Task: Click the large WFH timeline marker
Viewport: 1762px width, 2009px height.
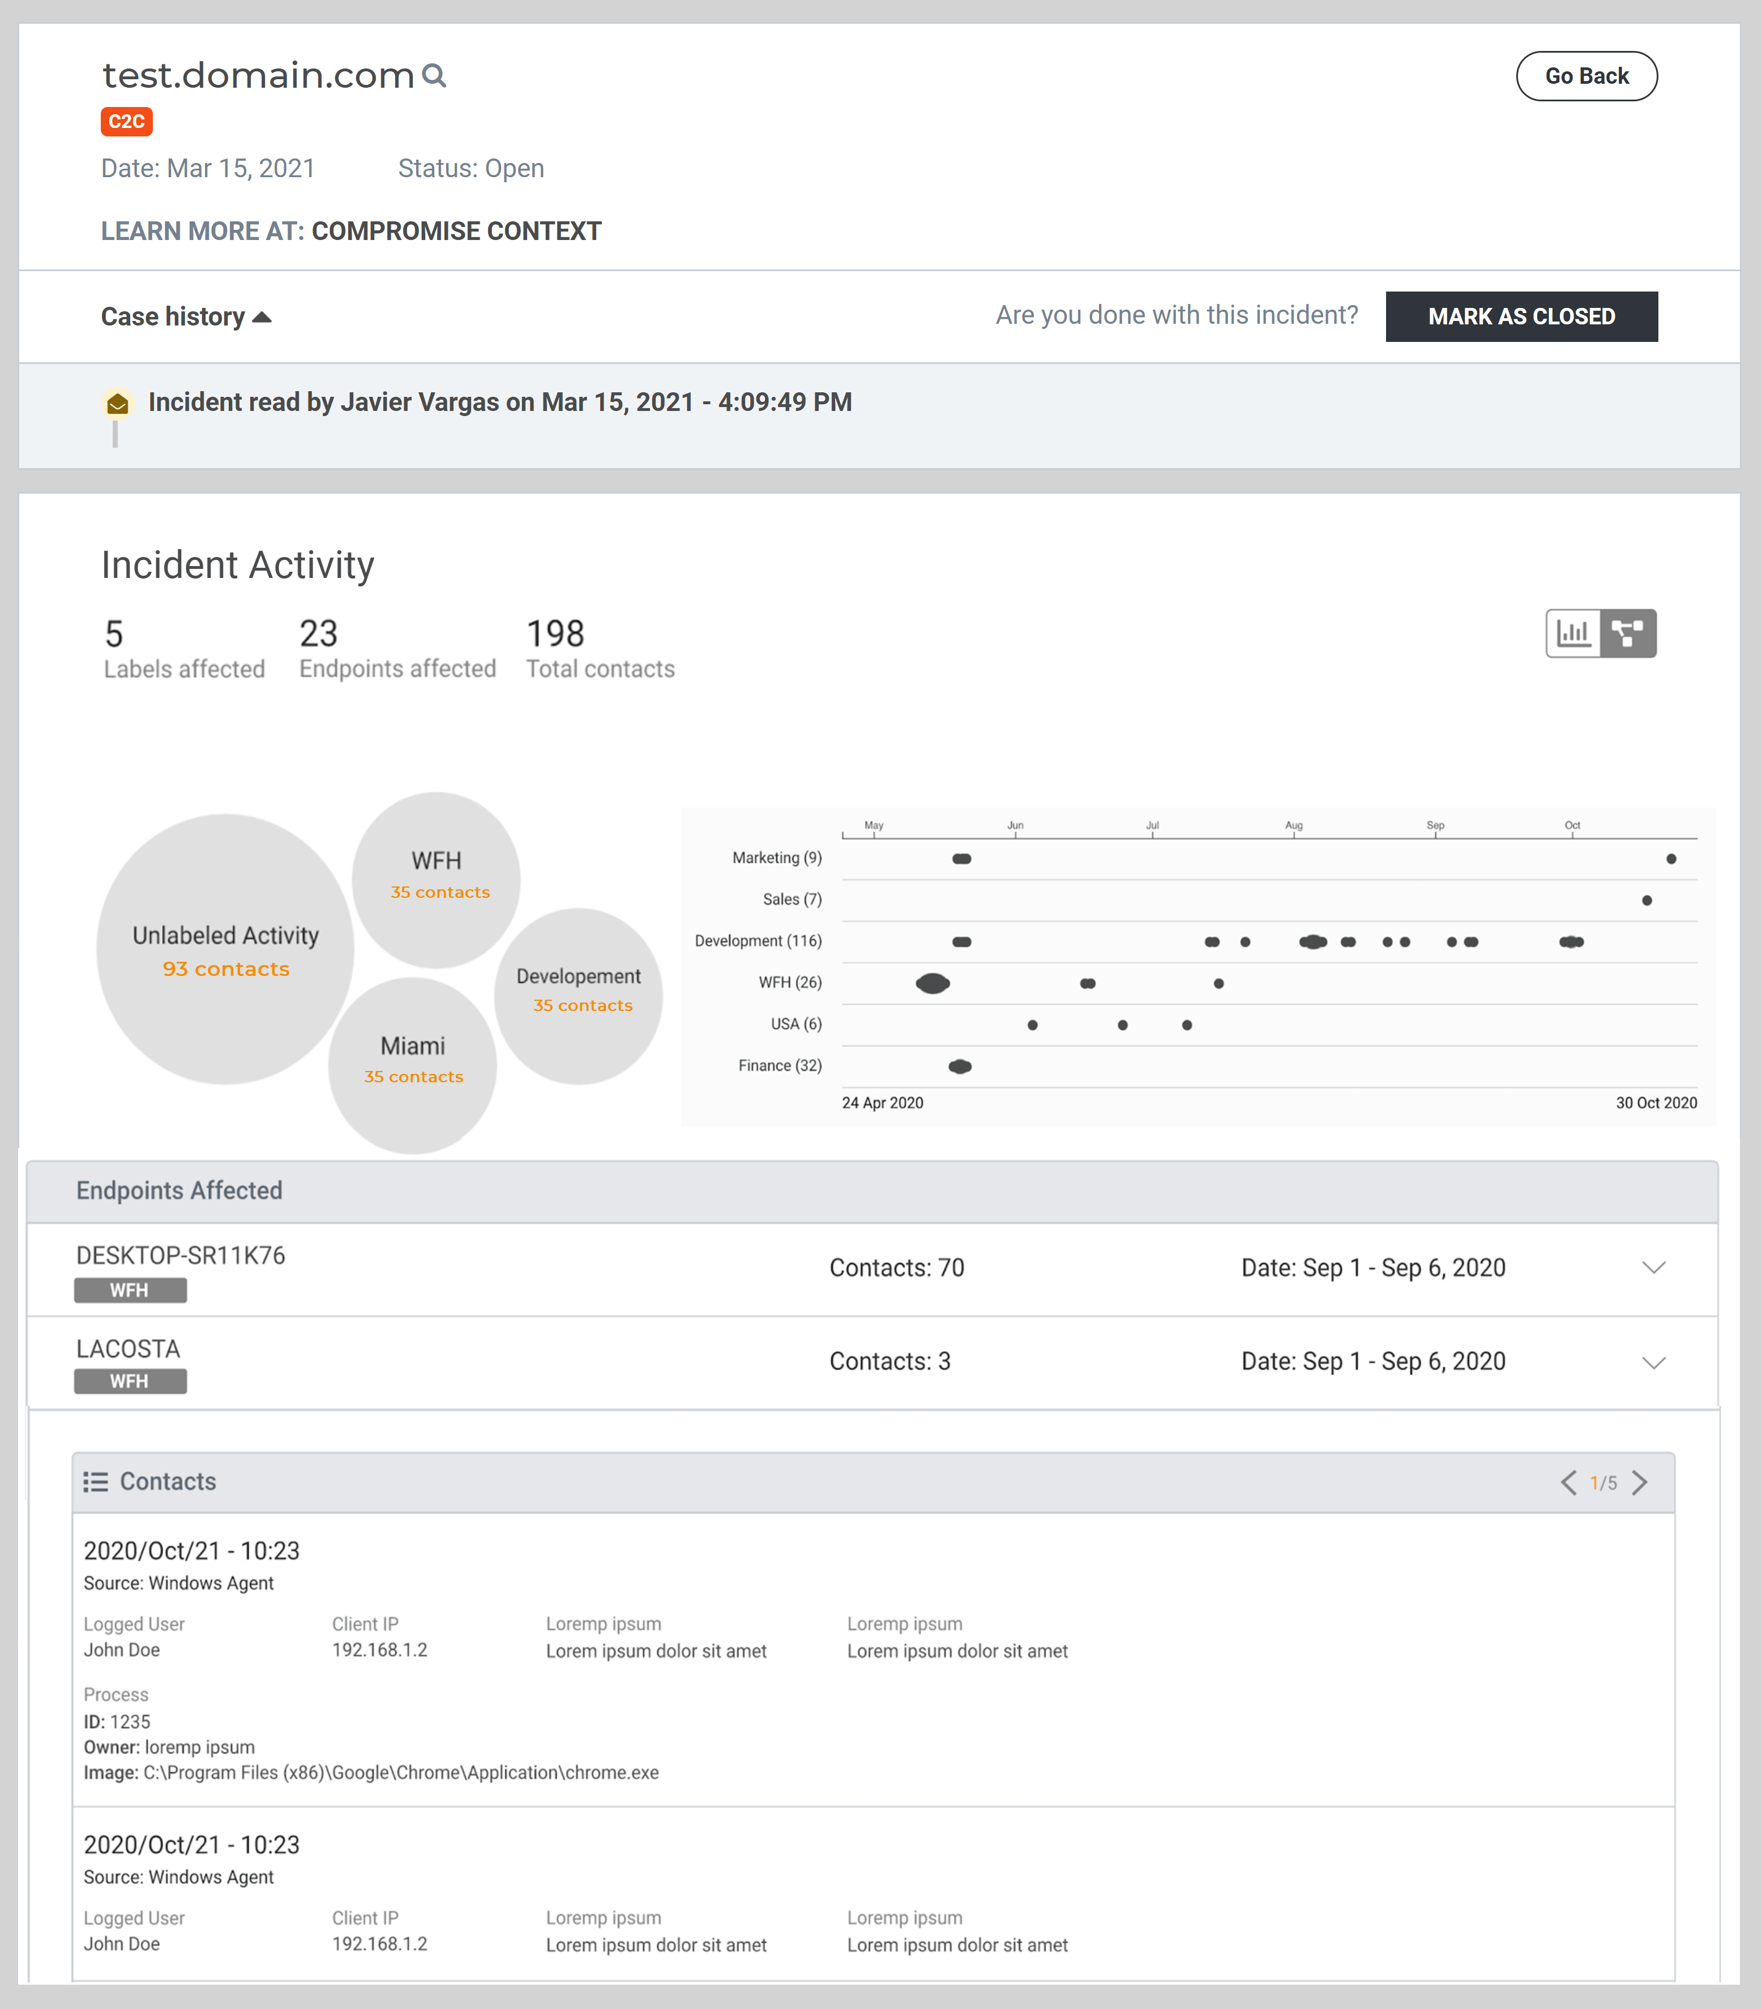Action: point(932,983)
